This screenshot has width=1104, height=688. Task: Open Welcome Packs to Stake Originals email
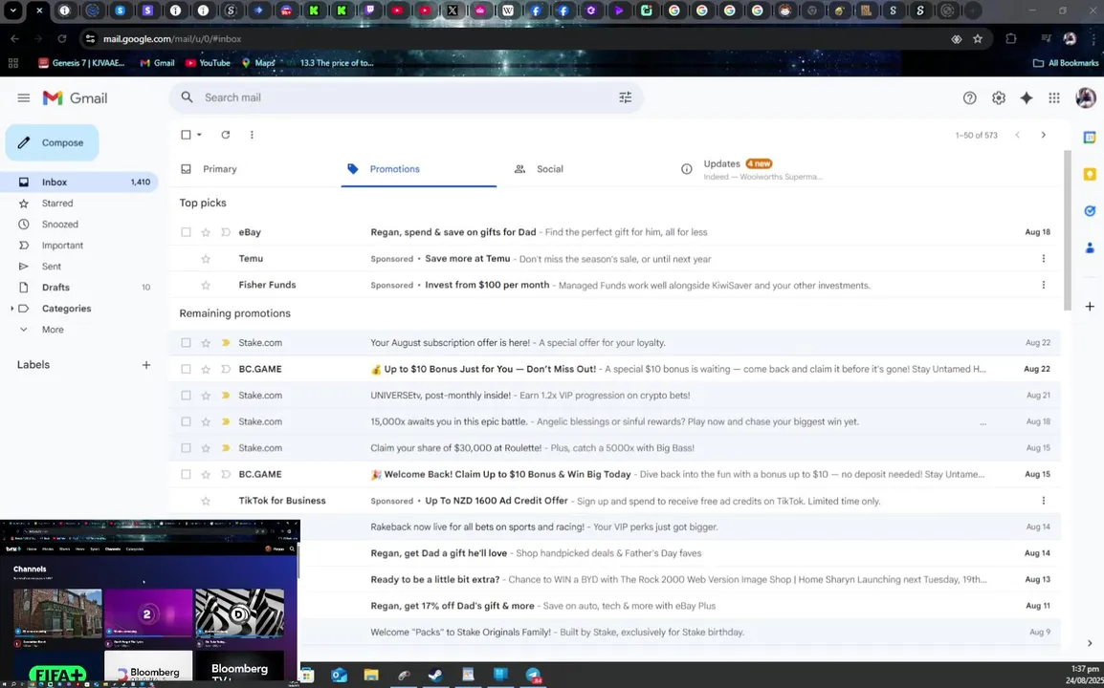tap(678, 632)
